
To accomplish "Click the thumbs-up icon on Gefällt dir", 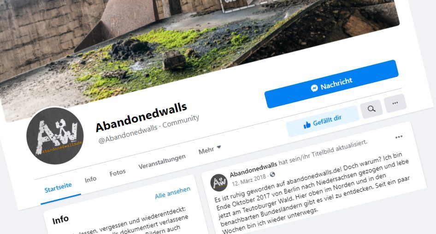I will click(x=307, y=126).
